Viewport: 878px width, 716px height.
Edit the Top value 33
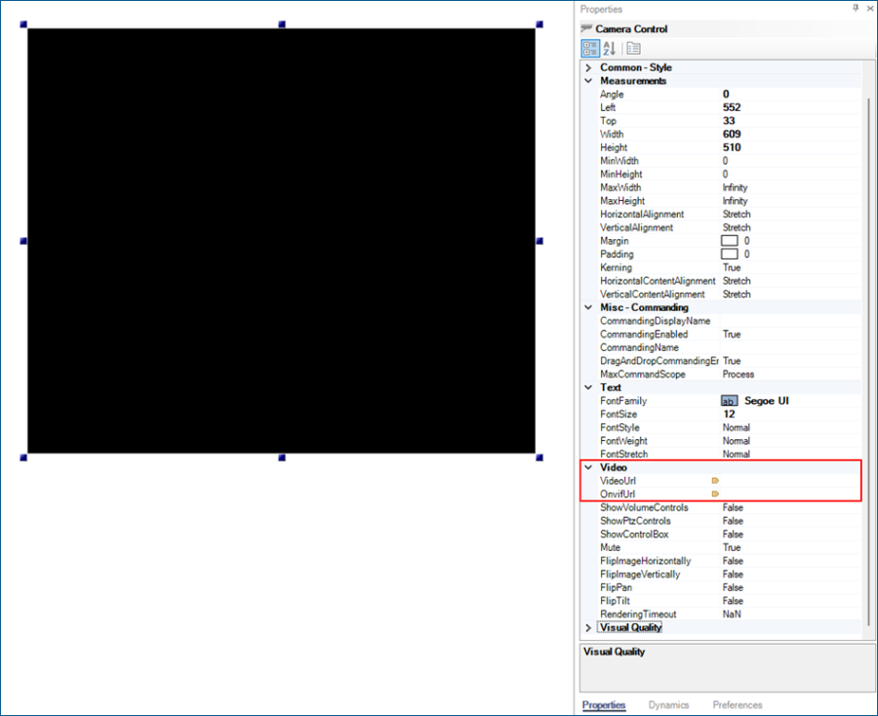[790, 121]
